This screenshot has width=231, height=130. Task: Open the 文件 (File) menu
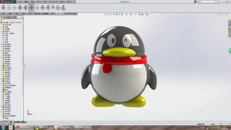pos(20,2)
